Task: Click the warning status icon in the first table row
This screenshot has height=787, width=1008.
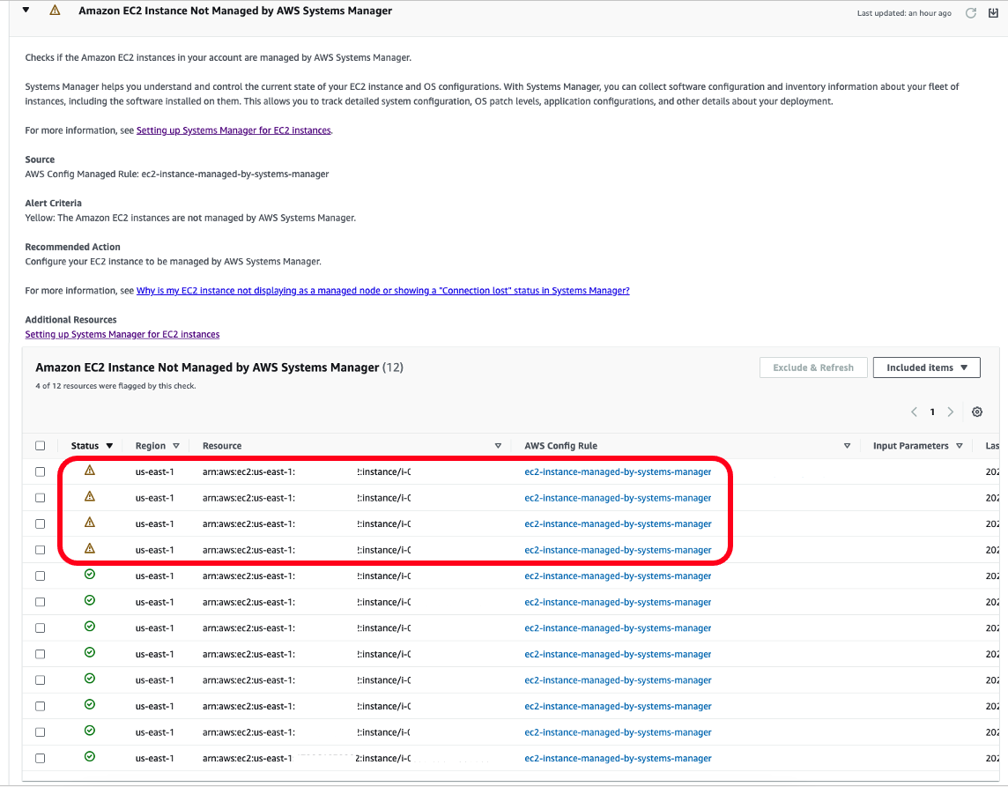Action: coord(90,470)
